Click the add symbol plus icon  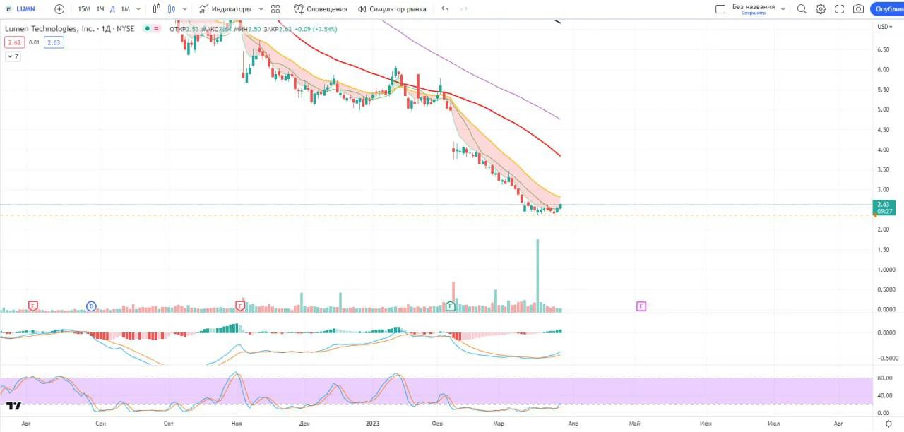coord(59,9)
